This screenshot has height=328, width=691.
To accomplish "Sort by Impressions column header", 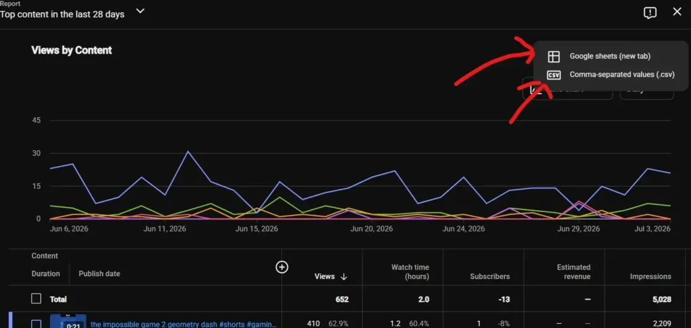I will pyautogui.click(x=651, y=277).
